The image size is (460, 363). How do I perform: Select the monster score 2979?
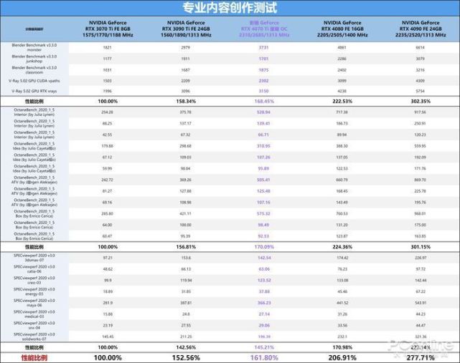[x=185, y=47]
